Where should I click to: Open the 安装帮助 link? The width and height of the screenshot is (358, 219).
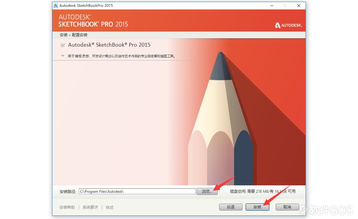(67, 207)
